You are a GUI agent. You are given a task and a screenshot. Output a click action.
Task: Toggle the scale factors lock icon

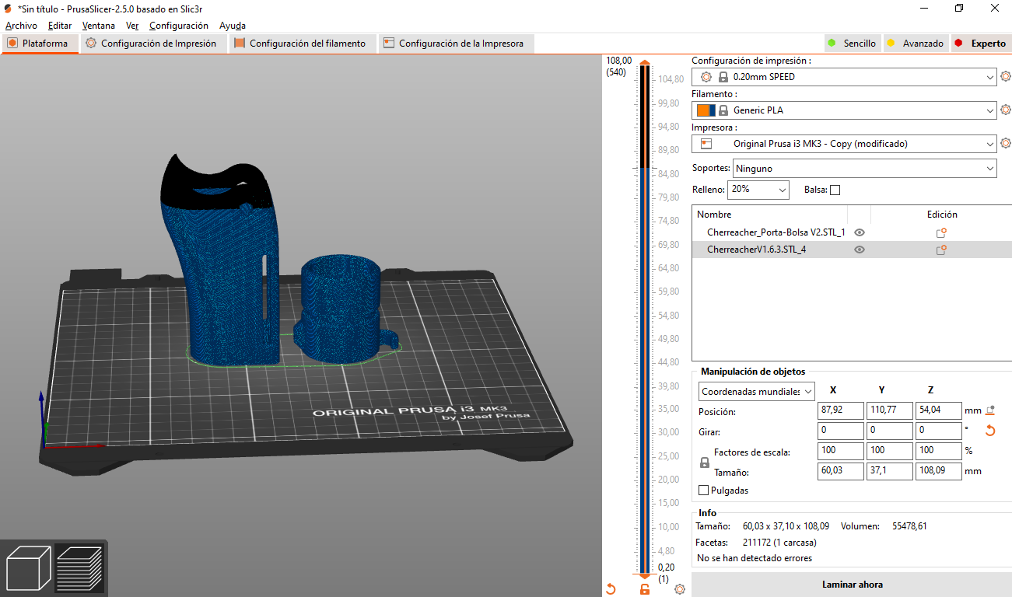coord(705,462)
